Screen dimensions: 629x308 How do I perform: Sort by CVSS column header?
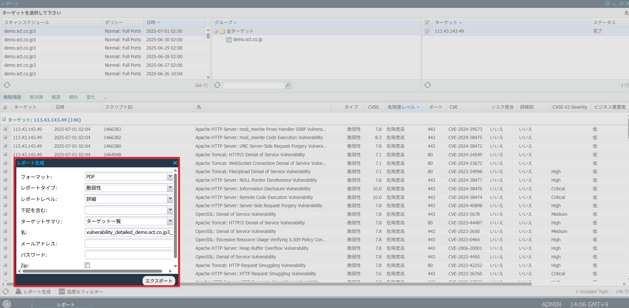(x=375, y=107)
